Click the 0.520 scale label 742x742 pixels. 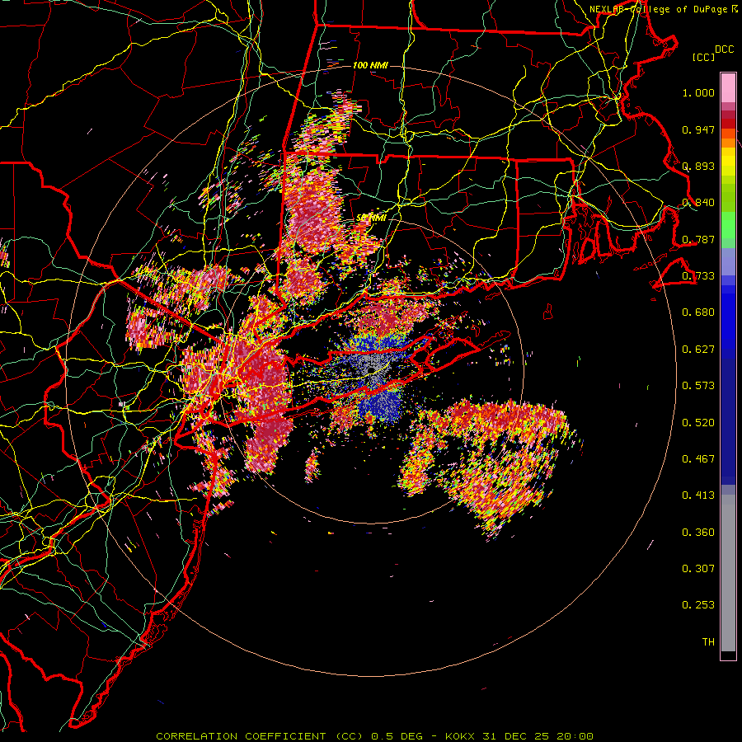point(698,422)
